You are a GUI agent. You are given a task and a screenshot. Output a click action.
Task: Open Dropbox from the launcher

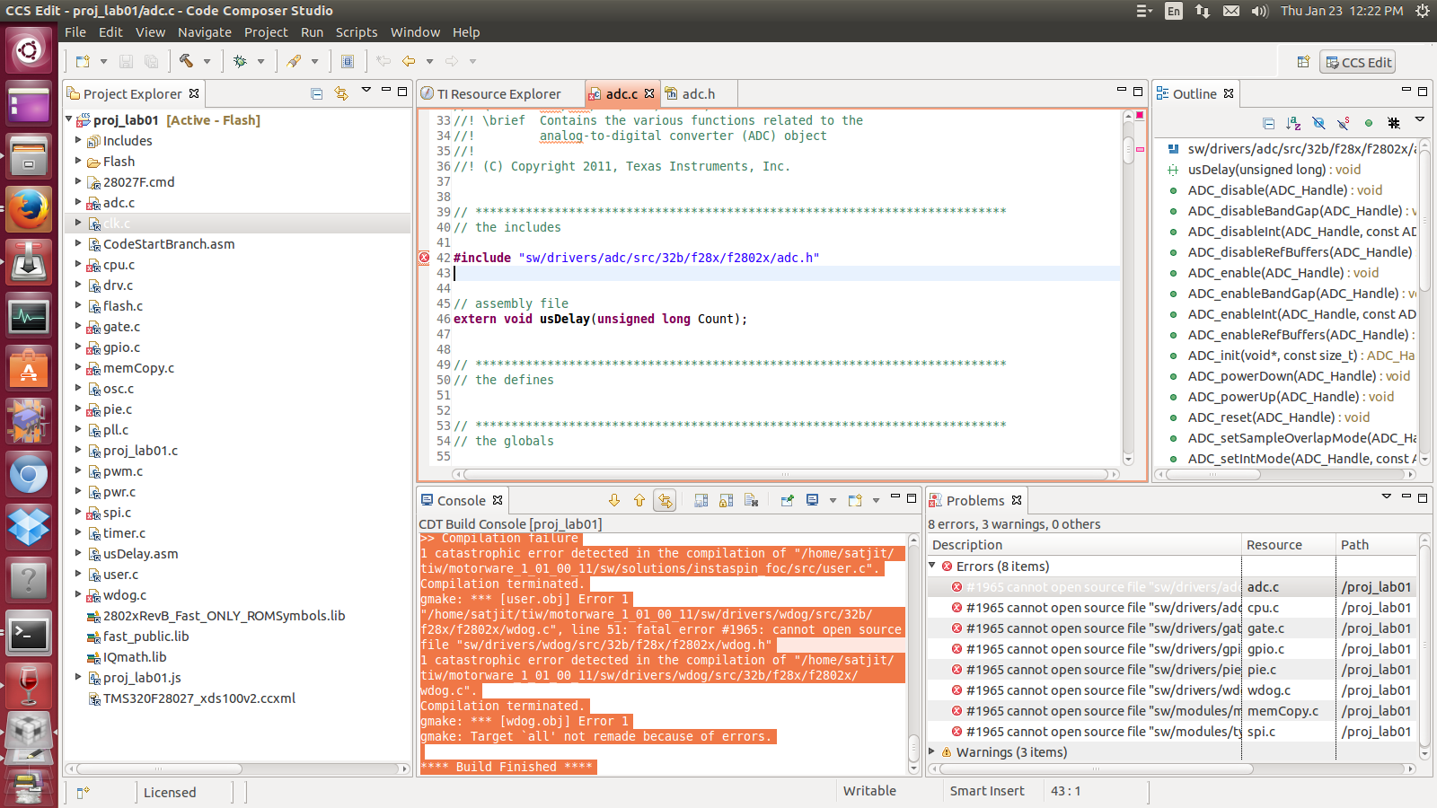pos(29,527)
